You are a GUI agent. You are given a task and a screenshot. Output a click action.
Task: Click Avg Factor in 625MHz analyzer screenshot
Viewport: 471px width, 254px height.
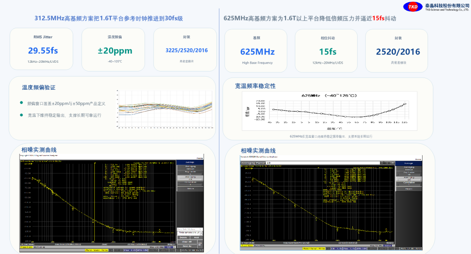pos(409,174)
